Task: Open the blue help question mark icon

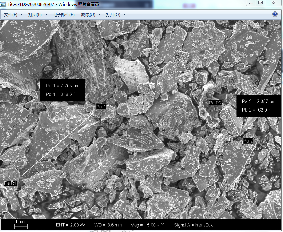Action: (x=275, y=14)
